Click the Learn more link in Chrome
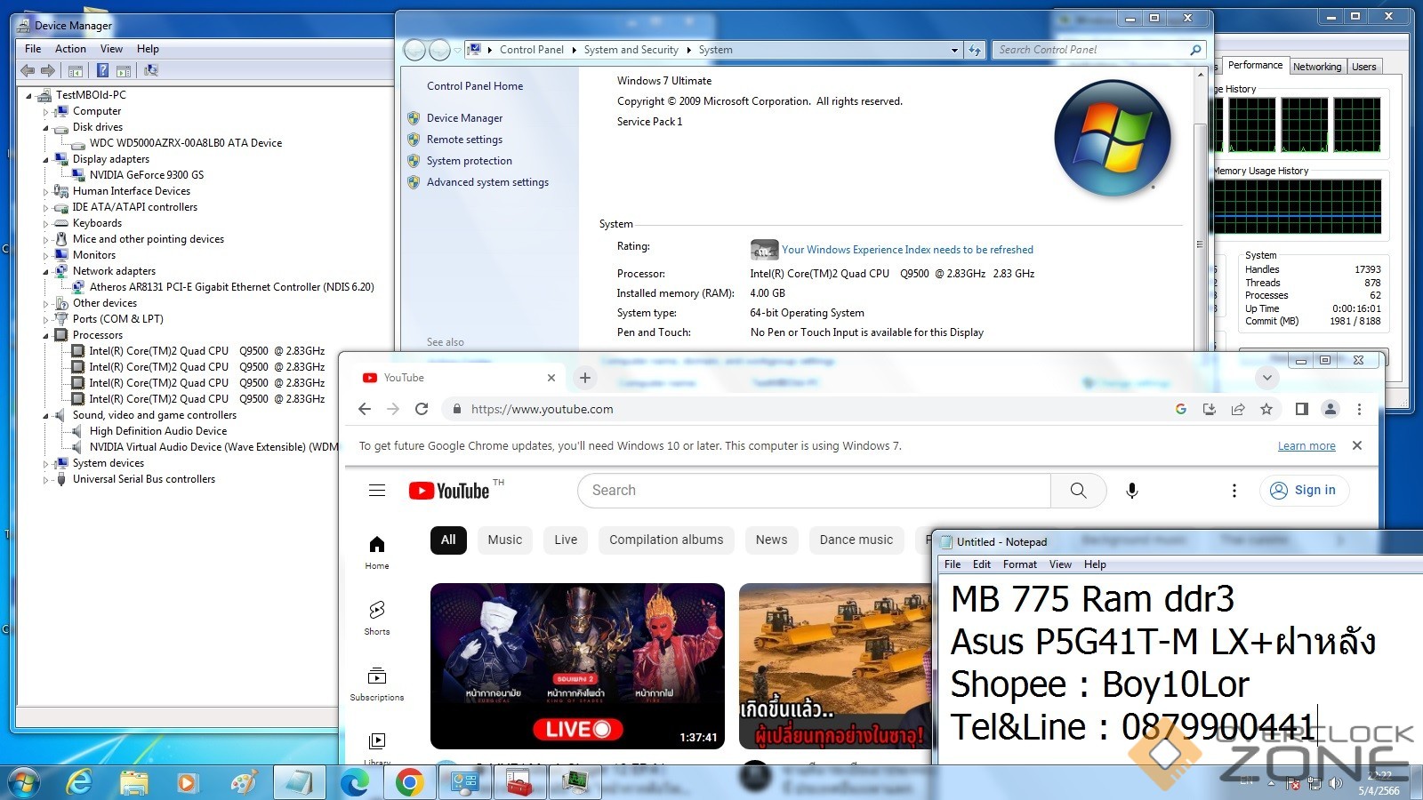The image size is (1423, 800). [1306, 446]
